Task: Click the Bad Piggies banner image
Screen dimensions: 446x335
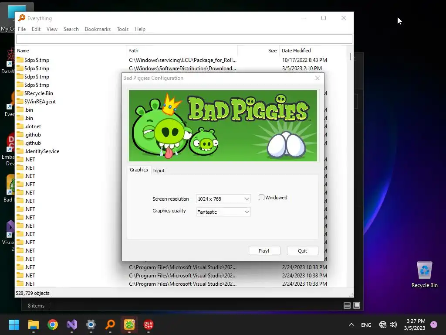Action: tap(223, 126)
